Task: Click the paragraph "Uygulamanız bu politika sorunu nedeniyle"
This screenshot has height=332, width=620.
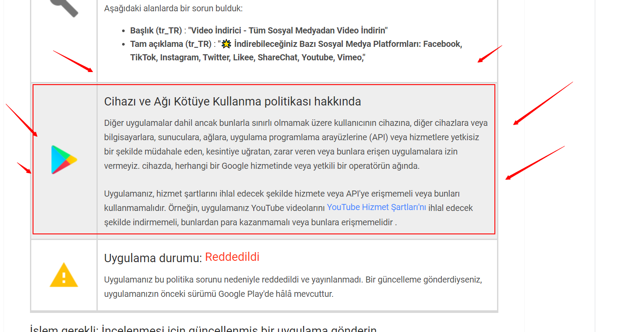Action: [x=293, y=287]
